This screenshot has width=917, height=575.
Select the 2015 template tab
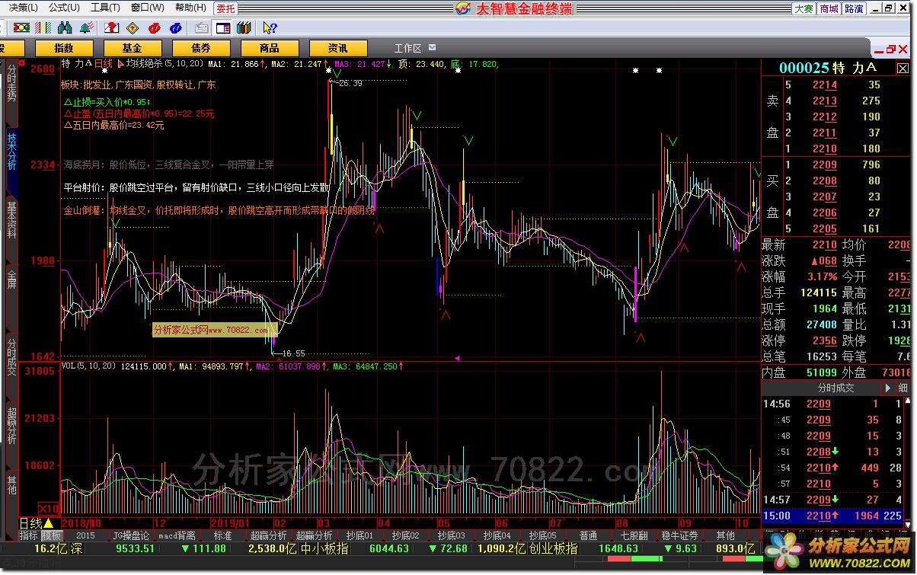click(85, 535)
